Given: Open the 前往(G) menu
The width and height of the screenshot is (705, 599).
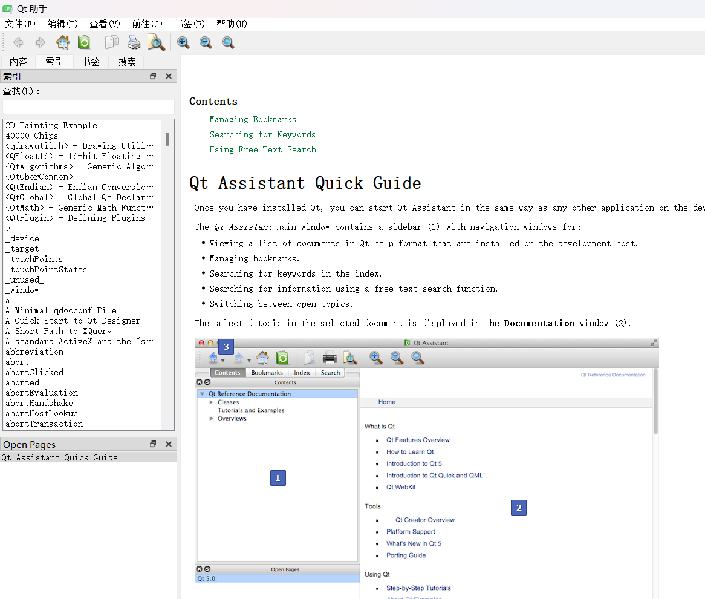Looking at the screenshot, I should [147, 24].
